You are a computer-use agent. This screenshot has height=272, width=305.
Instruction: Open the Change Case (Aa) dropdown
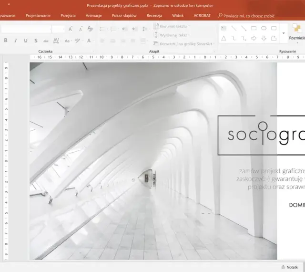click(68, 41)
